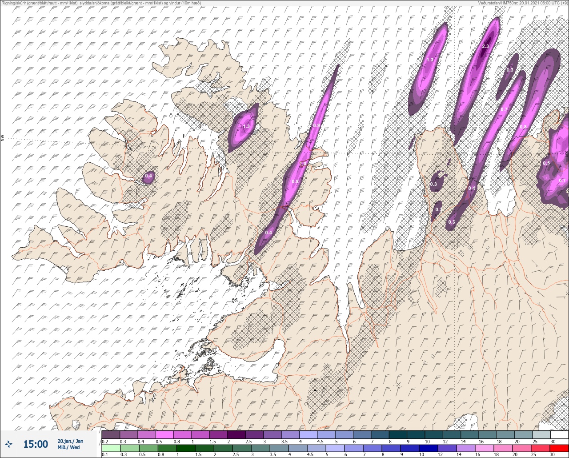Screen dimensions: 569x458
Task: Select the pale green 0.1 swatch in lower legend
Action: click(111, 448)
